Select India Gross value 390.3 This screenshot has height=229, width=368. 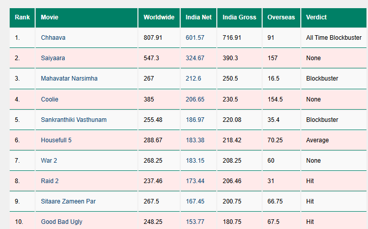click(230, 58)
